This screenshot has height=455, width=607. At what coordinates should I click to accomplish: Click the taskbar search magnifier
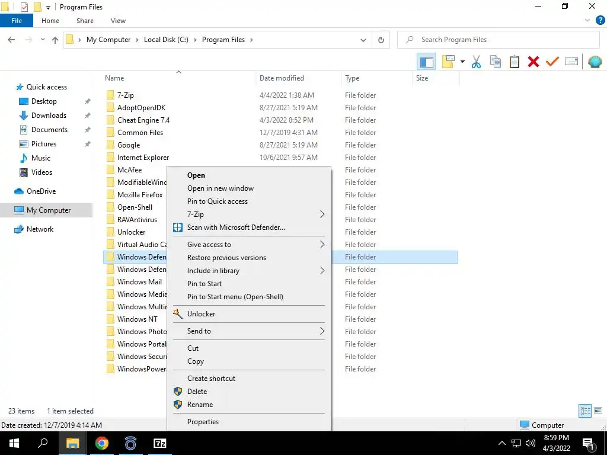43,443
